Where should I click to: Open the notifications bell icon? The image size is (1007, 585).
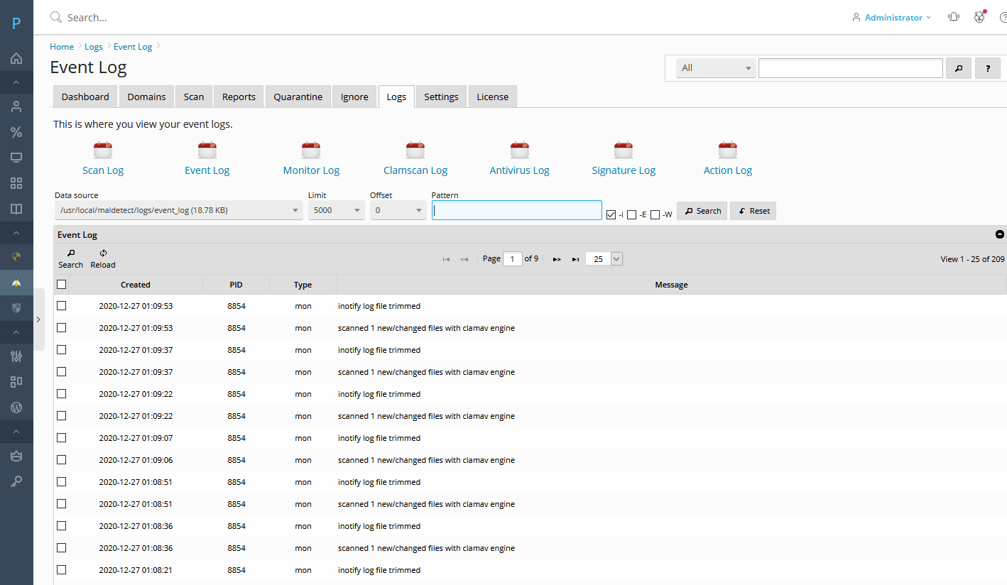(x=954, y=17)
